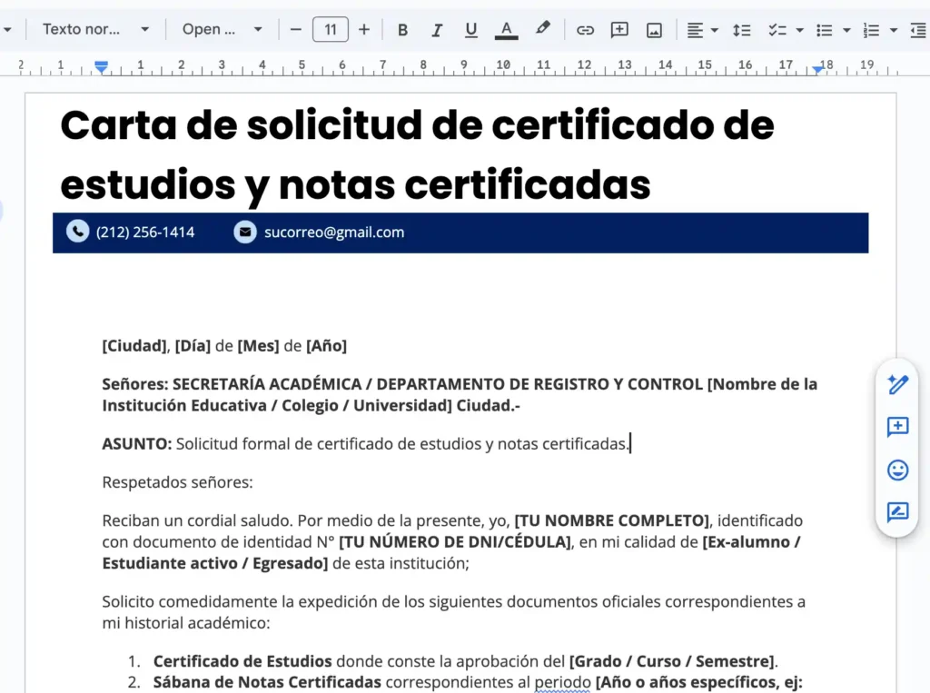Viewport: 930px width, 693px height.
Task: Apply a checklist to the text
Action: [779, 29]
